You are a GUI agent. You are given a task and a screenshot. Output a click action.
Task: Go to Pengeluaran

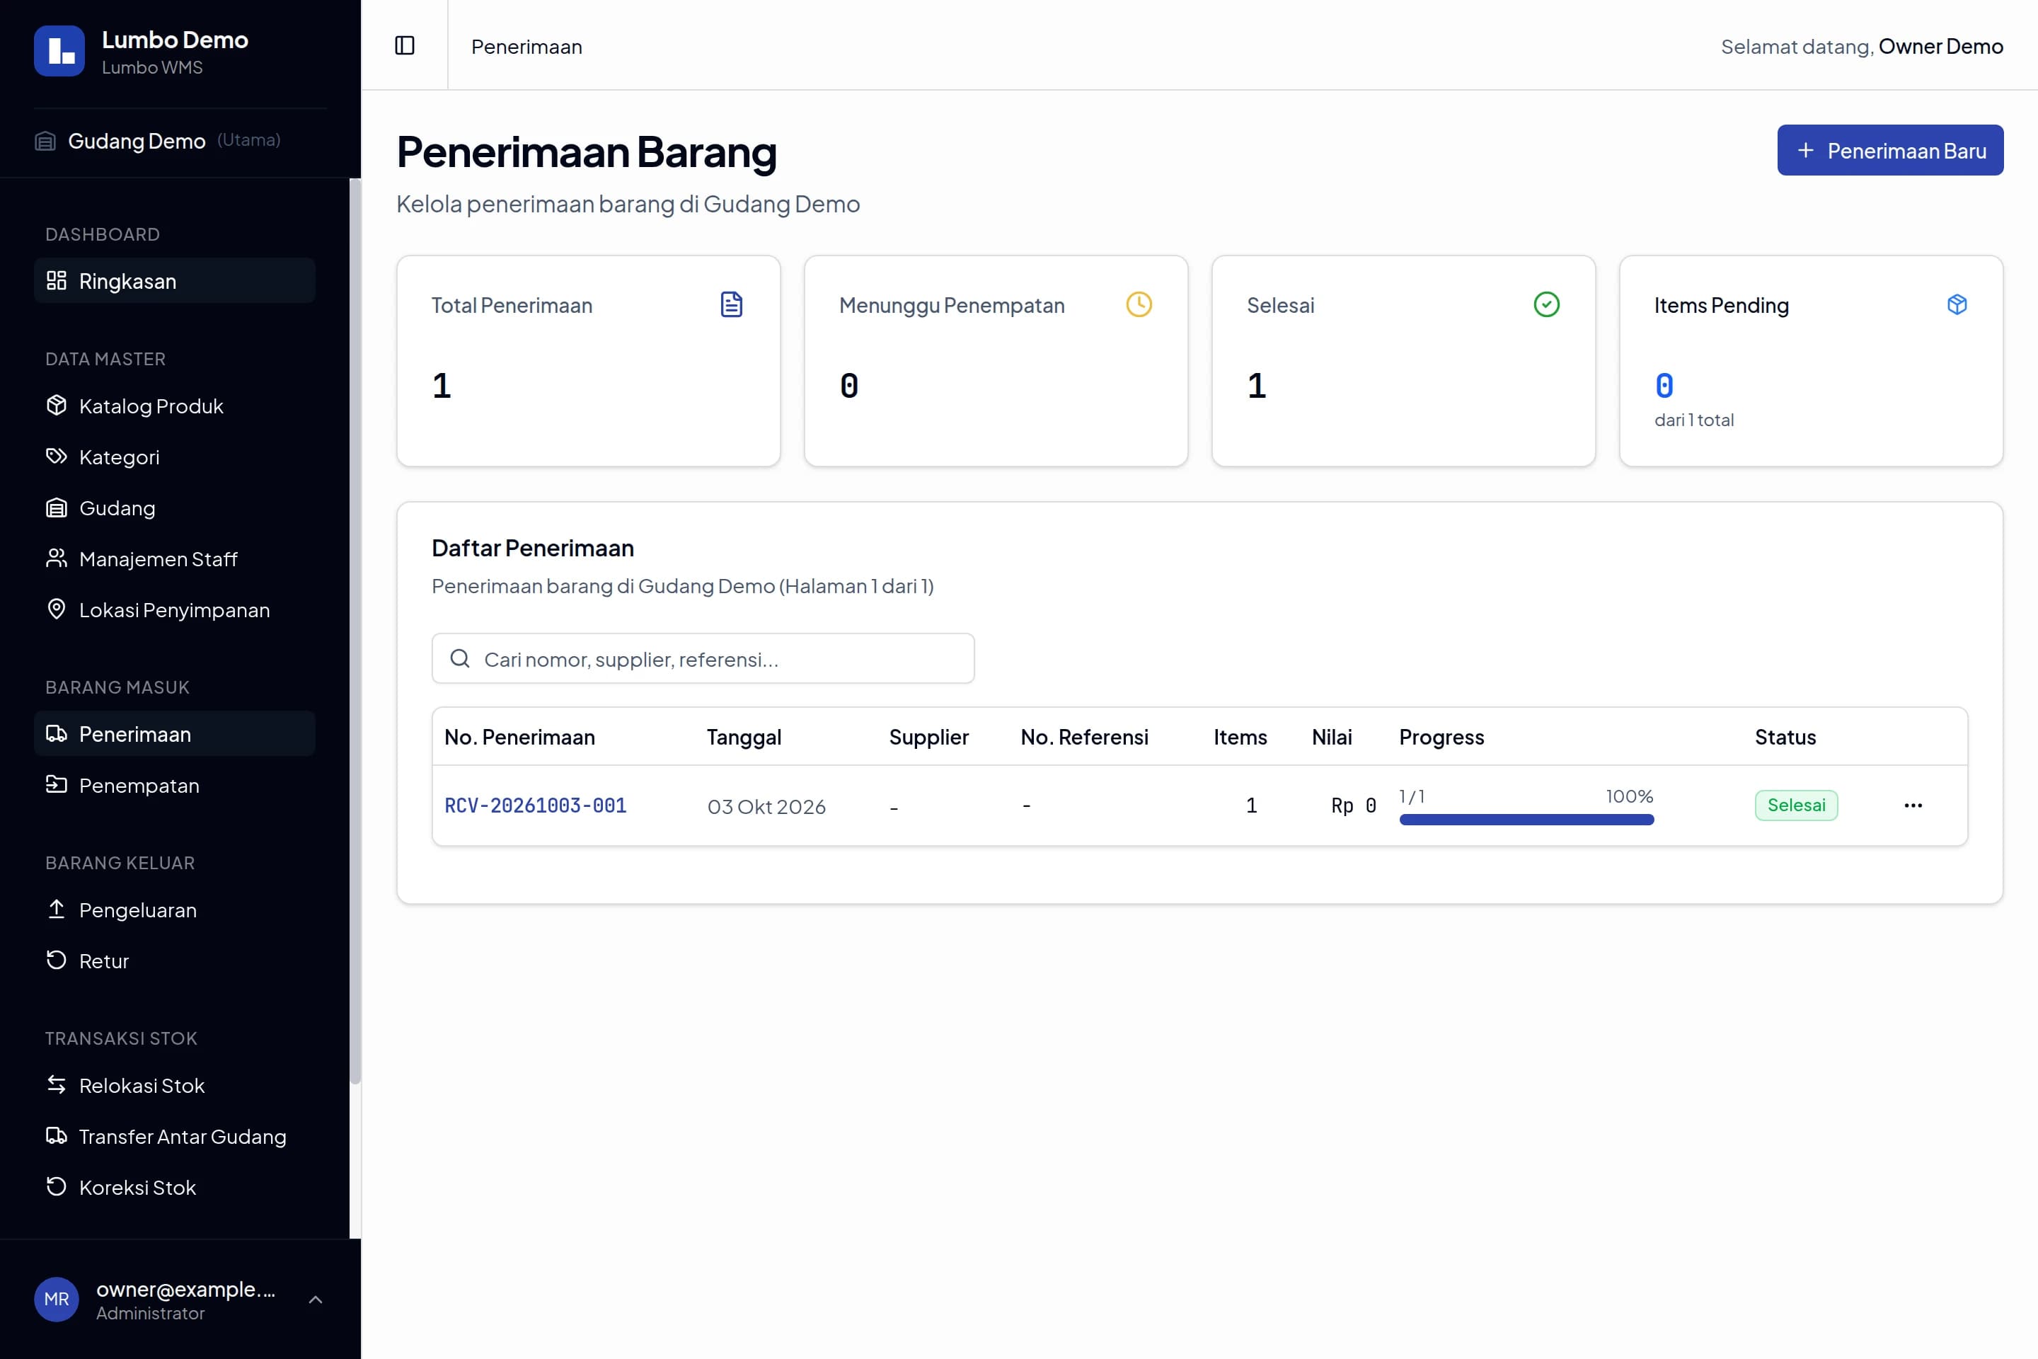(174, 910)
